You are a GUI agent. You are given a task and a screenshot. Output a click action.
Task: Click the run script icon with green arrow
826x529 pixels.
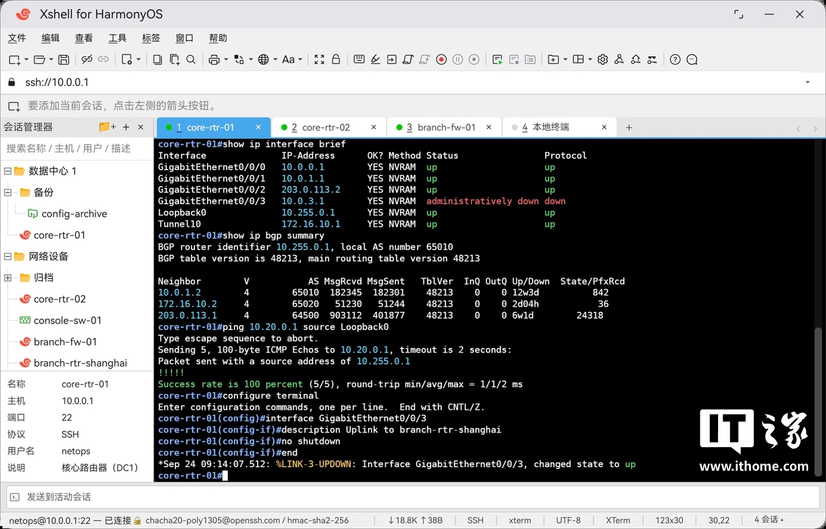(x=497, y=60)
